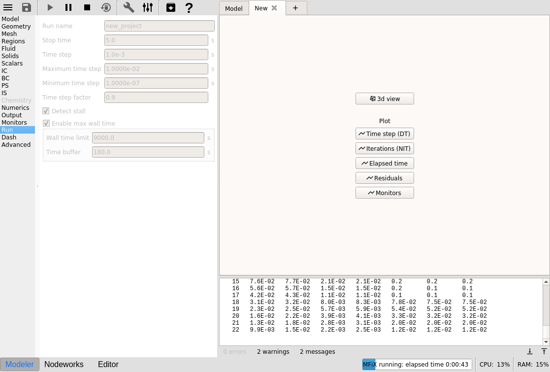Click the Stop time input field
The height and width of the screenshot is (372, 550).
point(156,40)
